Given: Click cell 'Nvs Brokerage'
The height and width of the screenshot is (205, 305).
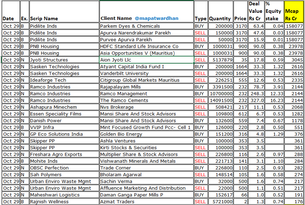Looking at the screenshot, I should (146, 107).
